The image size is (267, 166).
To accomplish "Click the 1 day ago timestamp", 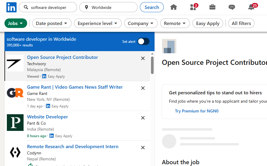I will (x=35, y=106).
